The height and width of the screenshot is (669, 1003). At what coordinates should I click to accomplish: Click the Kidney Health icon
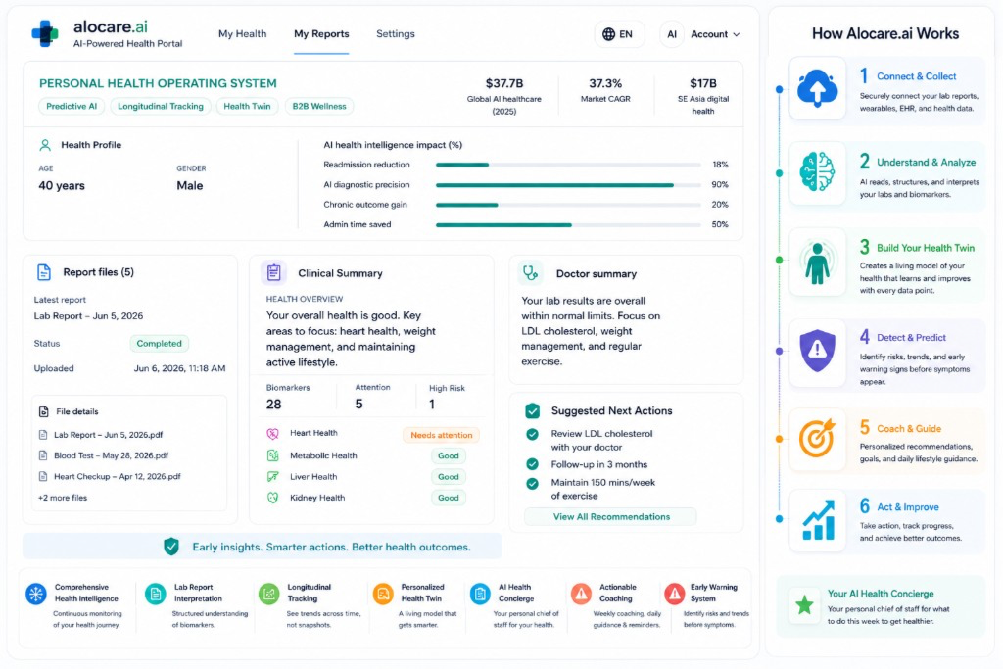(273, 498)
